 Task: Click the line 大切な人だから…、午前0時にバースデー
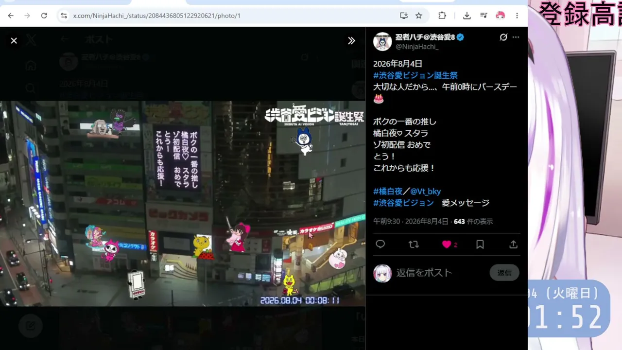click(x=445, y=87)
